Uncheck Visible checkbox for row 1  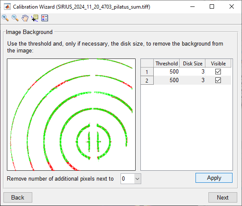click(x=218, y=71)
